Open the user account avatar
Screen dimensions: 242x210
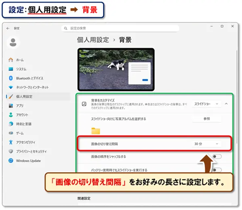coord(13,42)
